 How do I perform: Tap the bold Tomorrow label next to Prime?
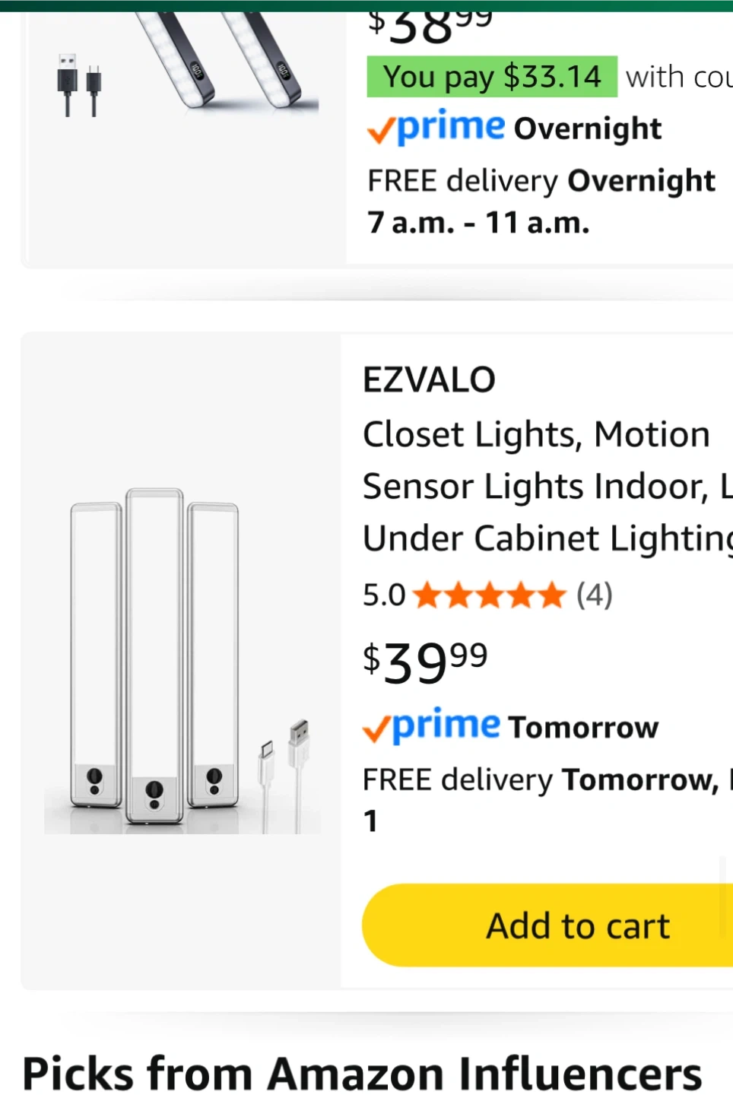[x=583, y=728]
